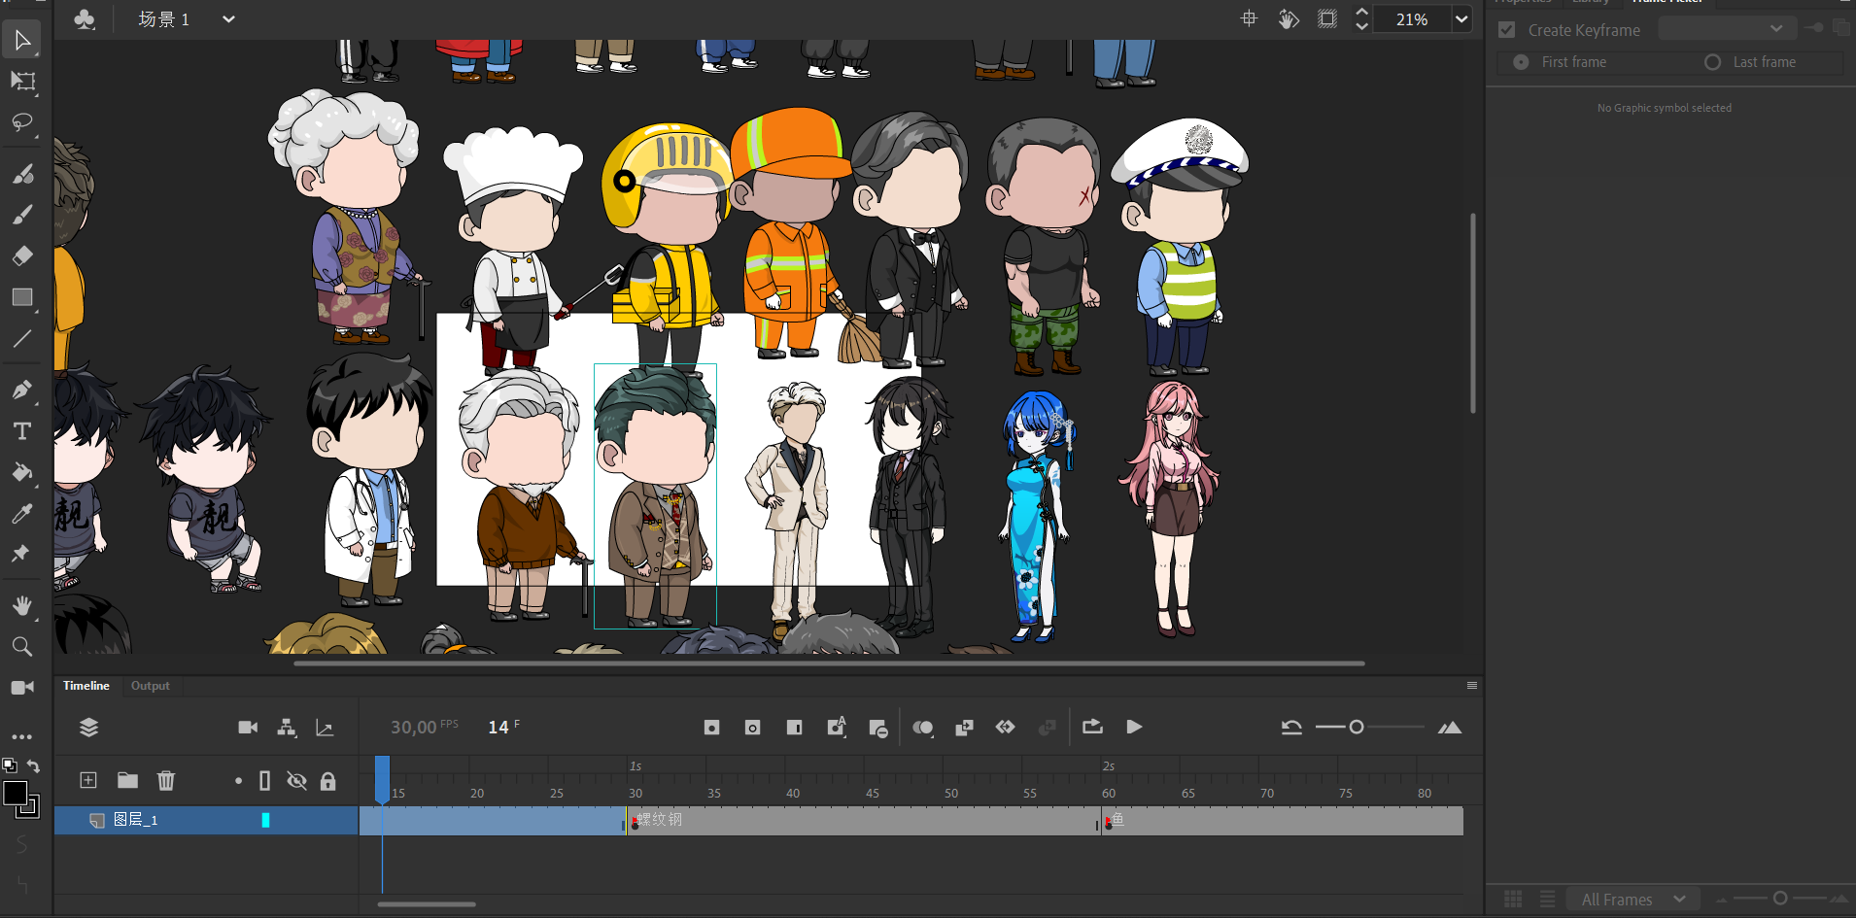The height and width of the screenshot is (918, 1856).
Task: Delete layer with trash icon
Action: click(x=166, y=780)
